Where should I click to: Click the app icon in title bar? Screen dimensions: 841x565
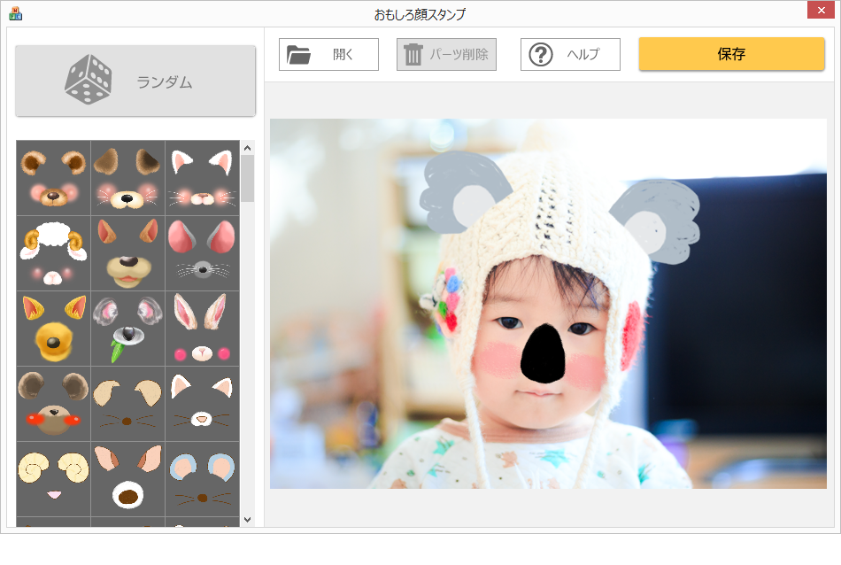coord(15,13)
